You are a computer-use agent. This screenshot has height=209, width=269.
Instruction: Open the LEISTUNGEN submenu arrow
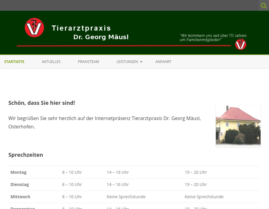point(141,62)
